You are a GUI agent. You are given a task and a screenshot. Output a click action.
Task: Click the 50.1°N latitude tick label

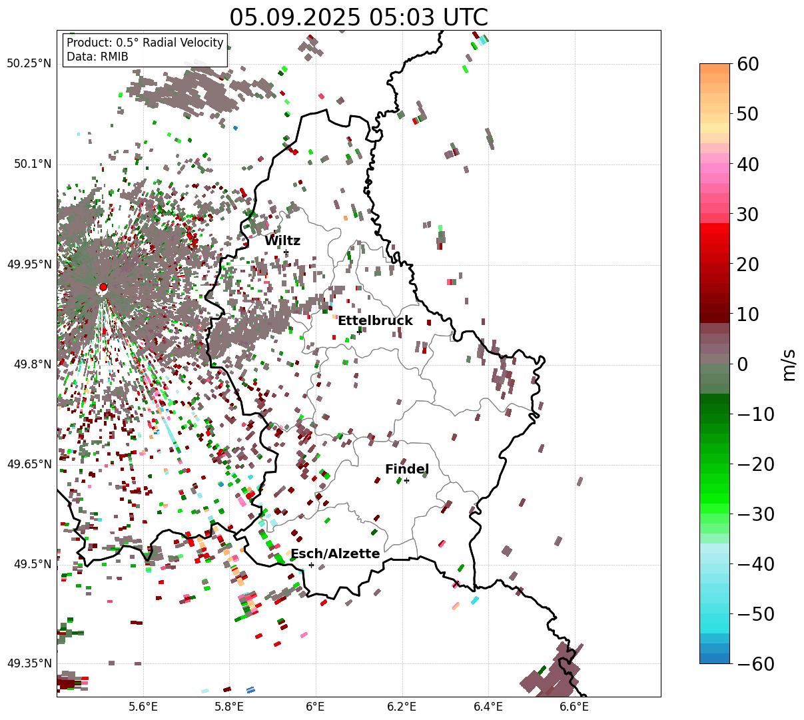click(x=32, y=164)
